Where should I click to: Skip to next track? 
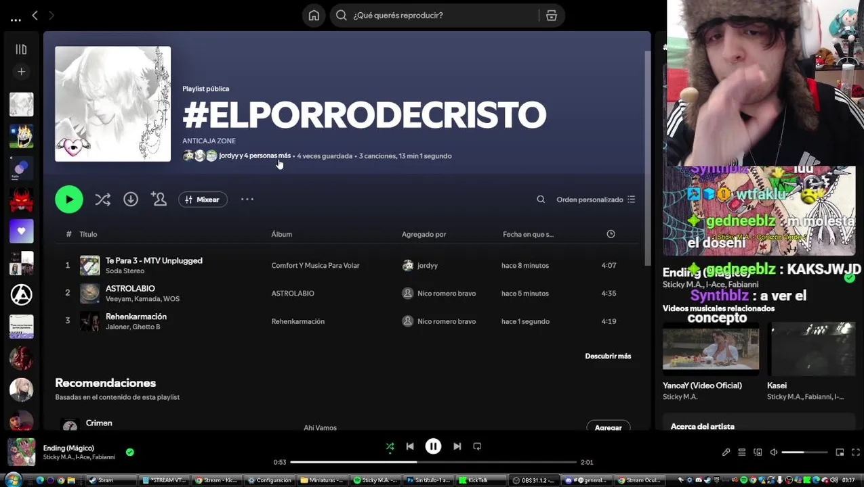pyautogui.click(x=457, y=446)
